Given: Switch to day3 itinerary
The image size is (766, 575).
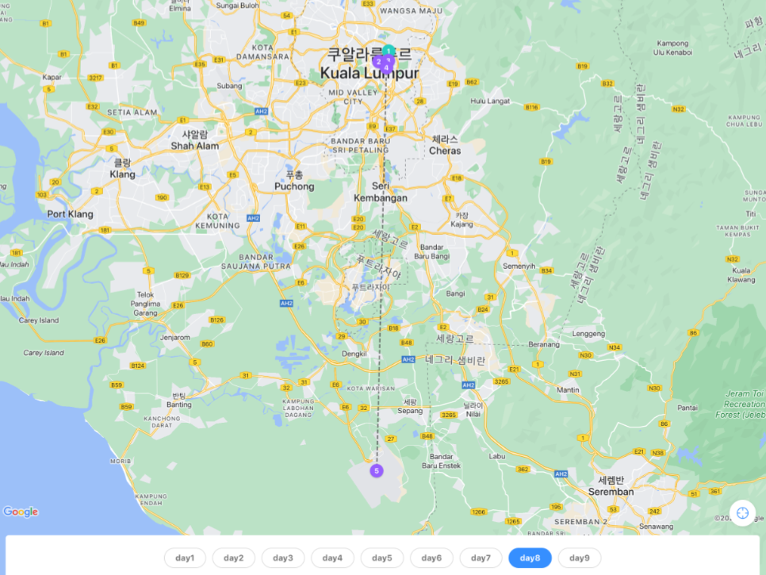Looking at the screenshot, I should (283, 558).
